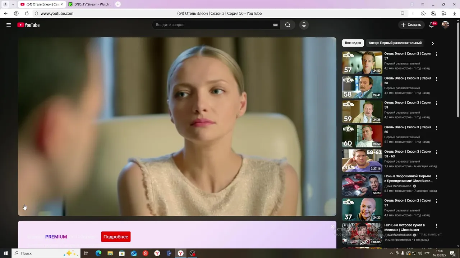Viewport: 460px width, 258px height.
Task: Open YouTube notifications bell
Action: pos(432,25)
